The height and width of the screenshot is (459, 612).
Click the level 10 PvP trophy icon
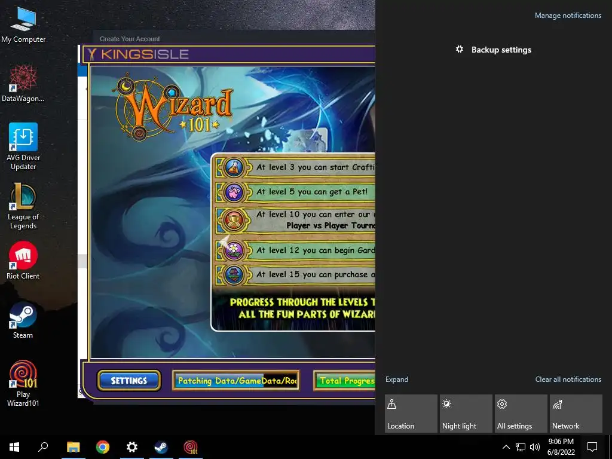pos(234,220)
